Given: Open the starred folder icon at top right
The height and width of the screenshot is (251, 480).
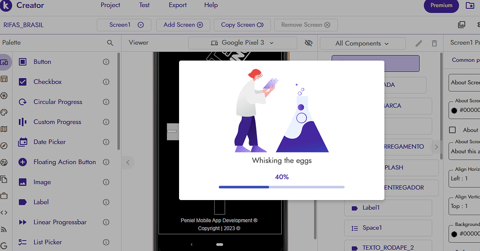Looking at the screenshot, I should click(470, 6).
